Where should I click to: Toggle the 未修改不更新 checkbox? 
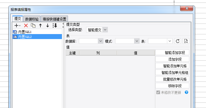[158, 92]
